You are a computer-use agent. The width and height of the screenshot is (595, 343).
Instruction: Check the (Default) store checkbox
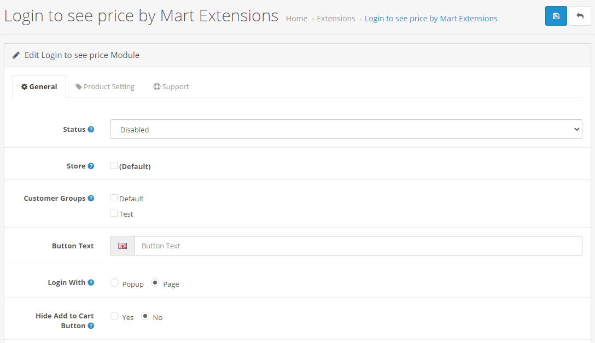pyautogui.click(x=114, y=165)
